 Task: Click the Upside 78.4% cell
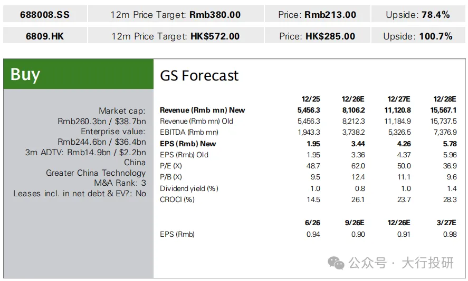(x=418, y=14)
